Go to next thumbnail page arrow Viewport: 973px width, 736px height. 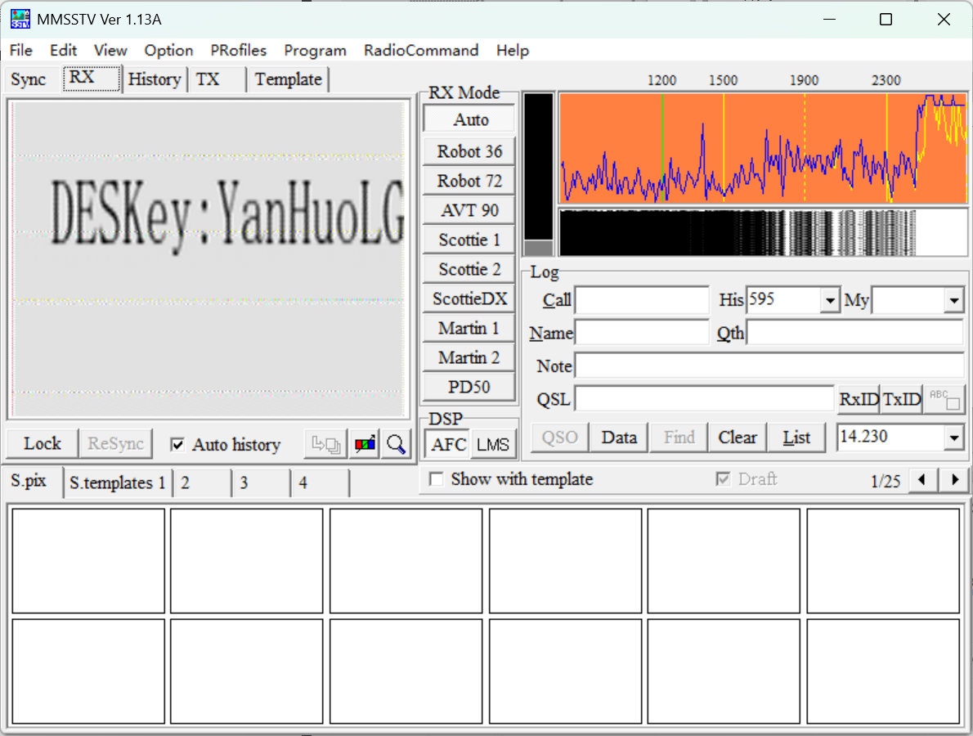[x=953, y=480]
